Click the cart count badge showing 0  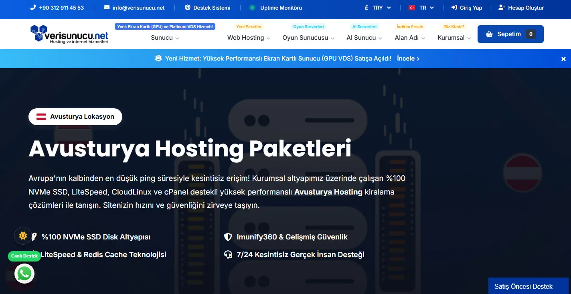[x=531, y=34]
